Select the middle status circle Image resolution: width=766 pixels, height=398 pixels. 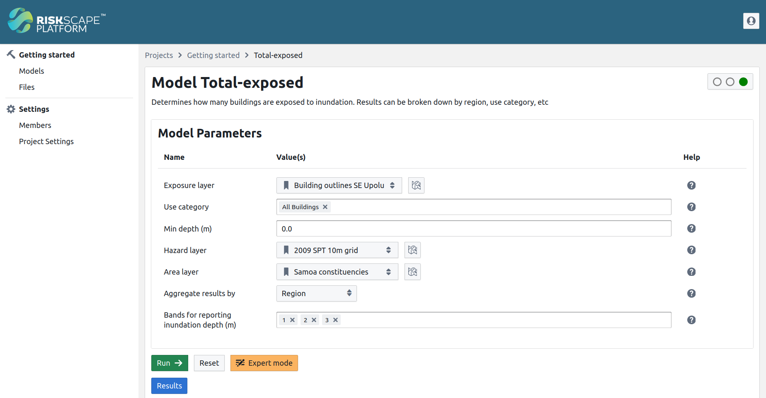coord(730,82)
